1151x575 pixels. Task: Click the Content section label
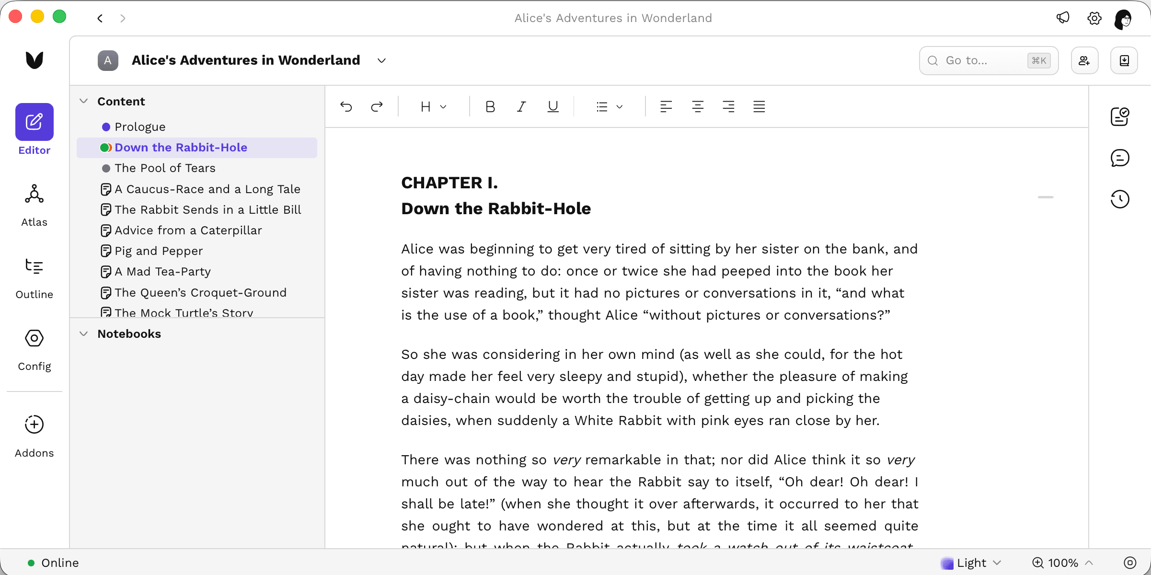tap(121, 101)
